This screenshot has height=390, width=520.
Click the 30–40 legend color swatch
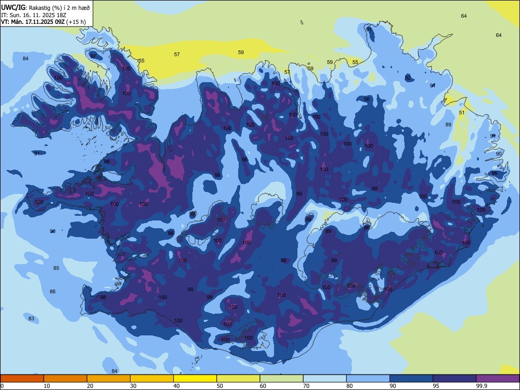click(152, 379)
